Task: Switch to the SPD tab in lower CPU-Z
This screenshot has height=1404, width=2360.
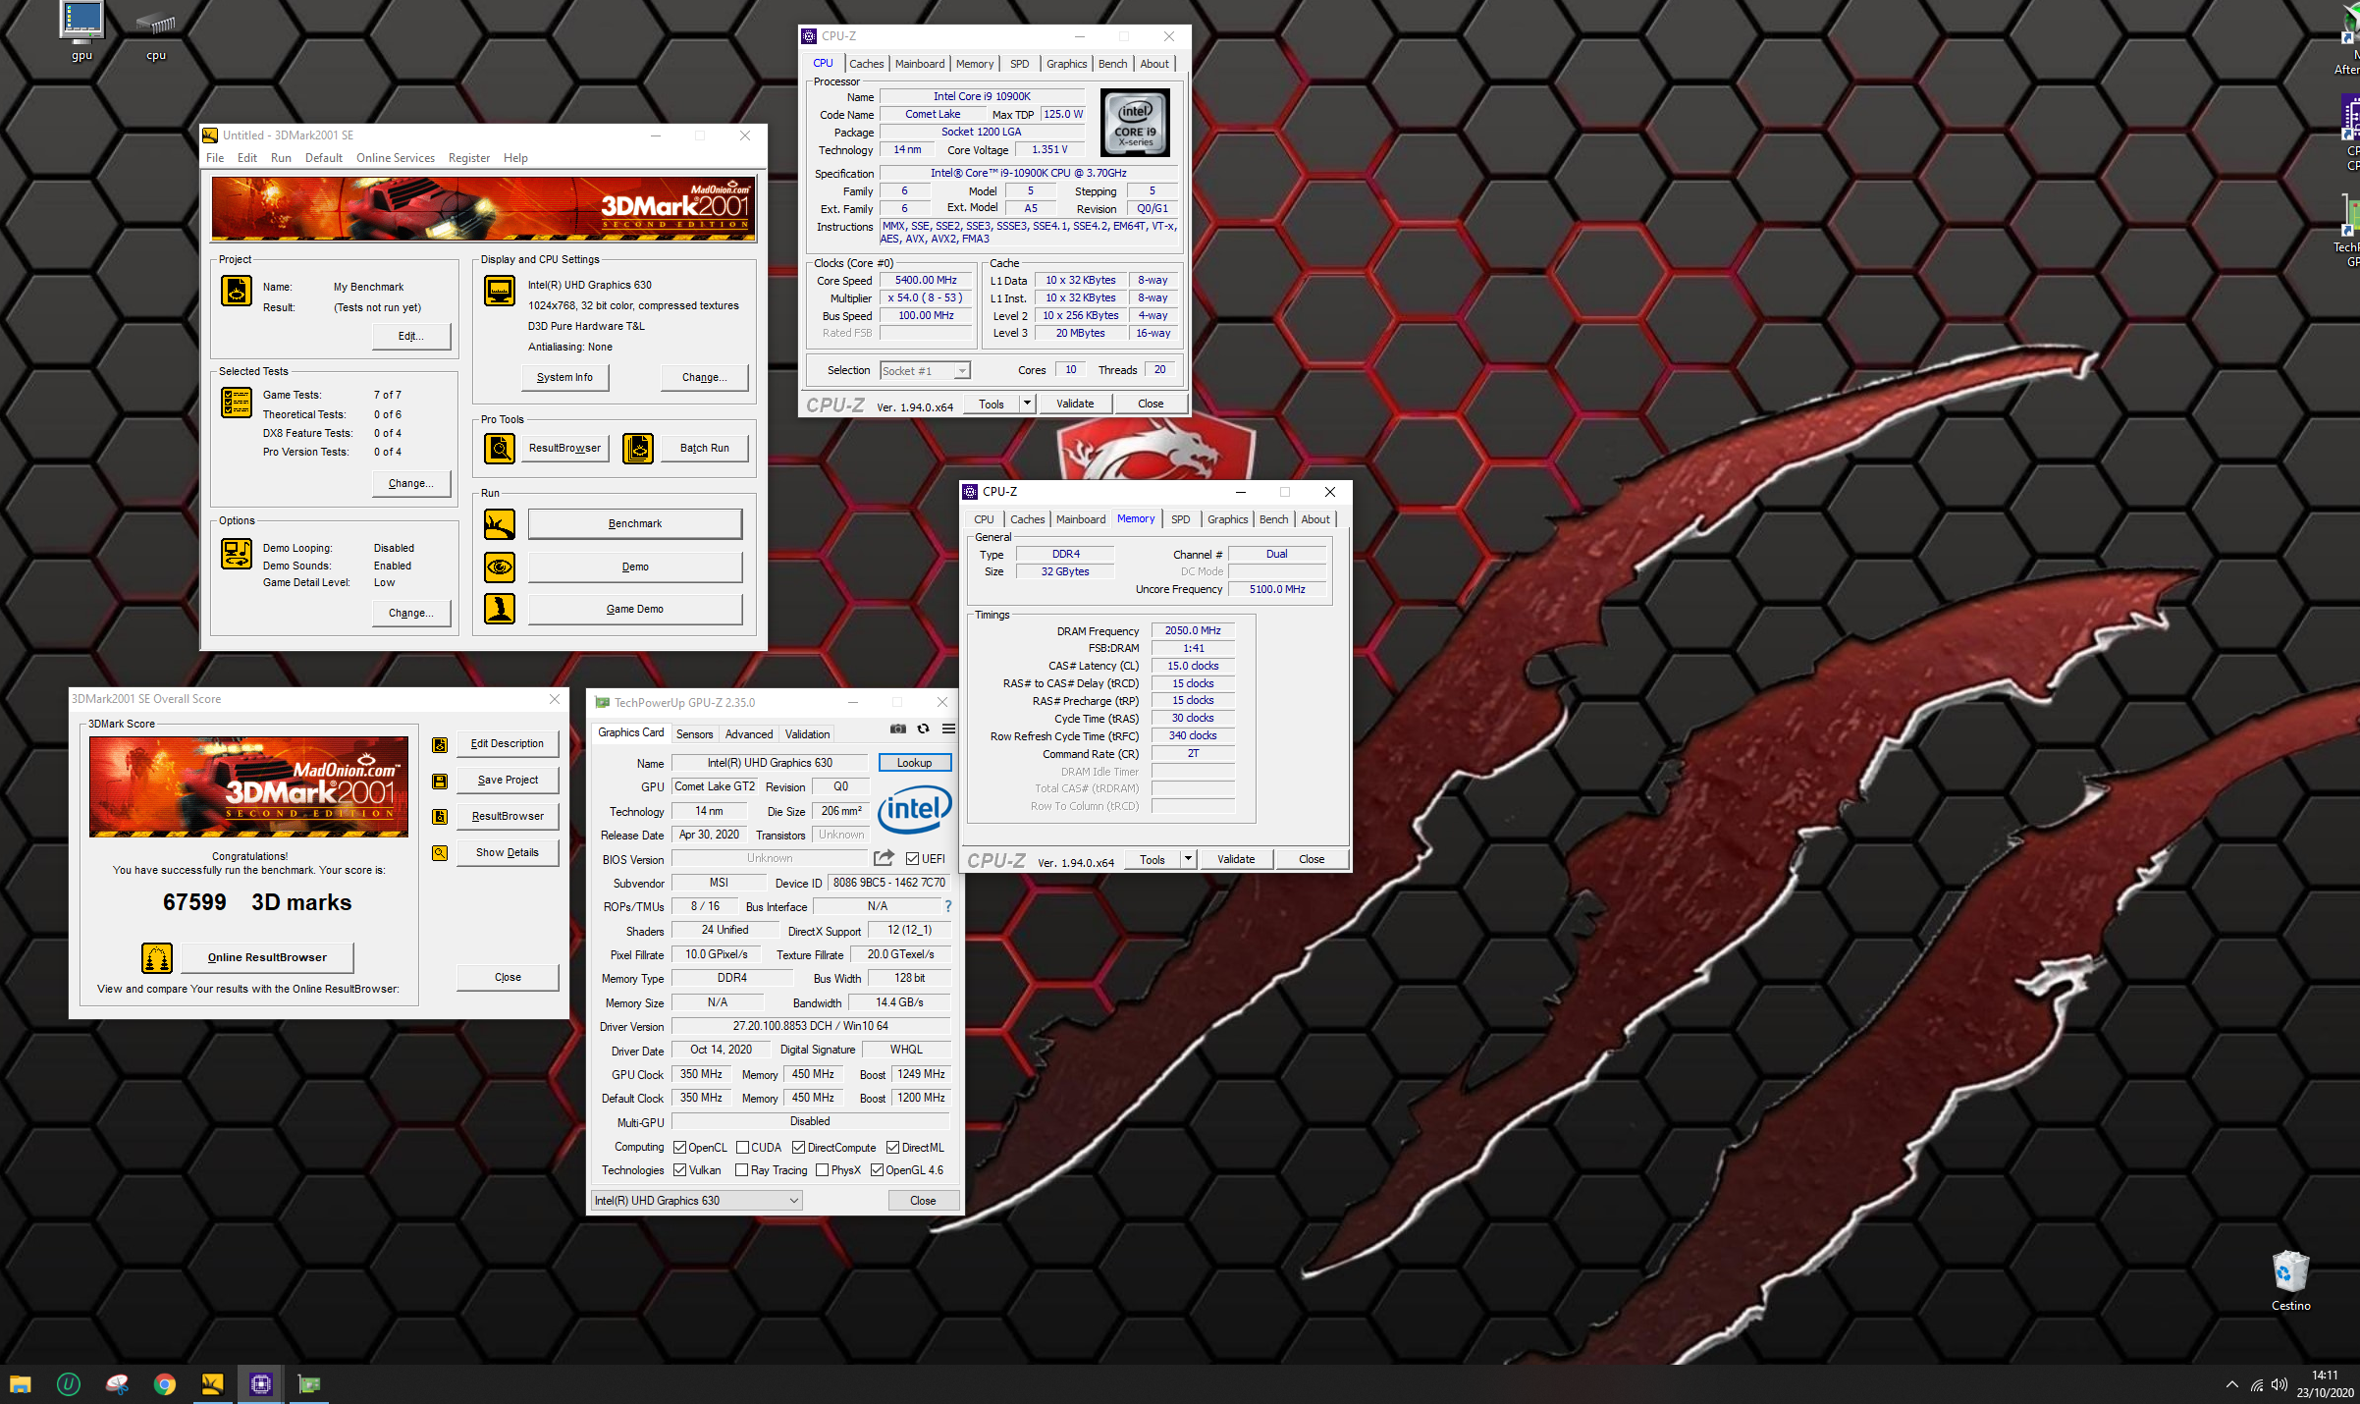Action: 1180,519
